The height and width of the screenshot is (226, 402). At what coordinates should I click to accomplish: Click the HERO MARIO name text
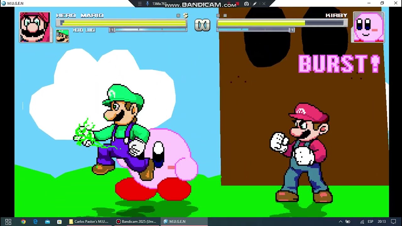[x=80, y=15]
